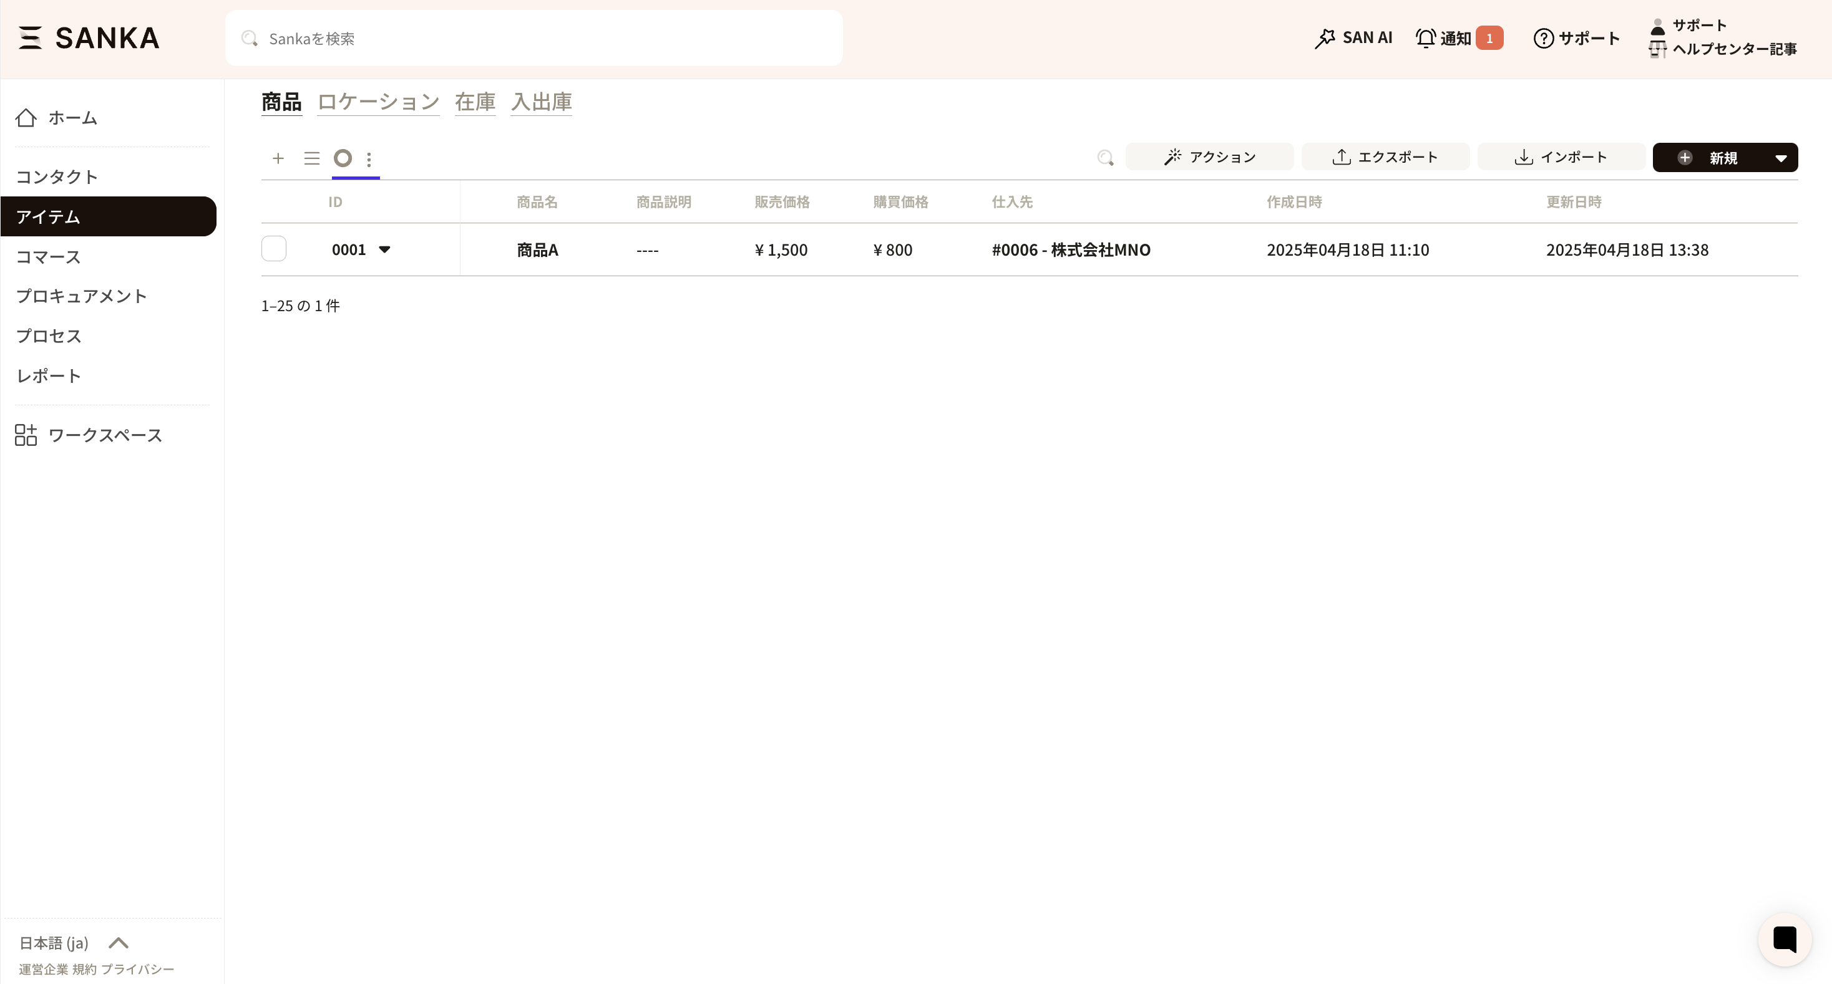Open notifications bell
Screen dimensions: 1832x984
click(x=1445, y=37)
